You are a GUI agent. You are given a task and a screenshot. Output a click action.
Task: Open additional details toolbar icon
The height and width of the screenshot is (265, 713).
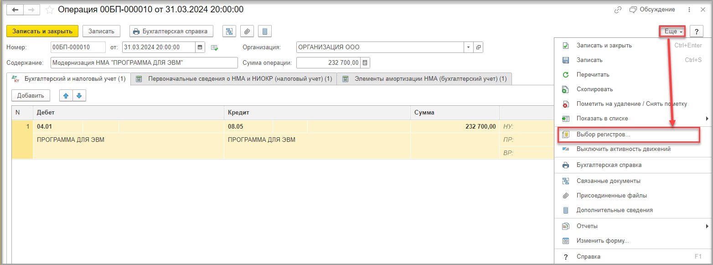click(265, 31)
